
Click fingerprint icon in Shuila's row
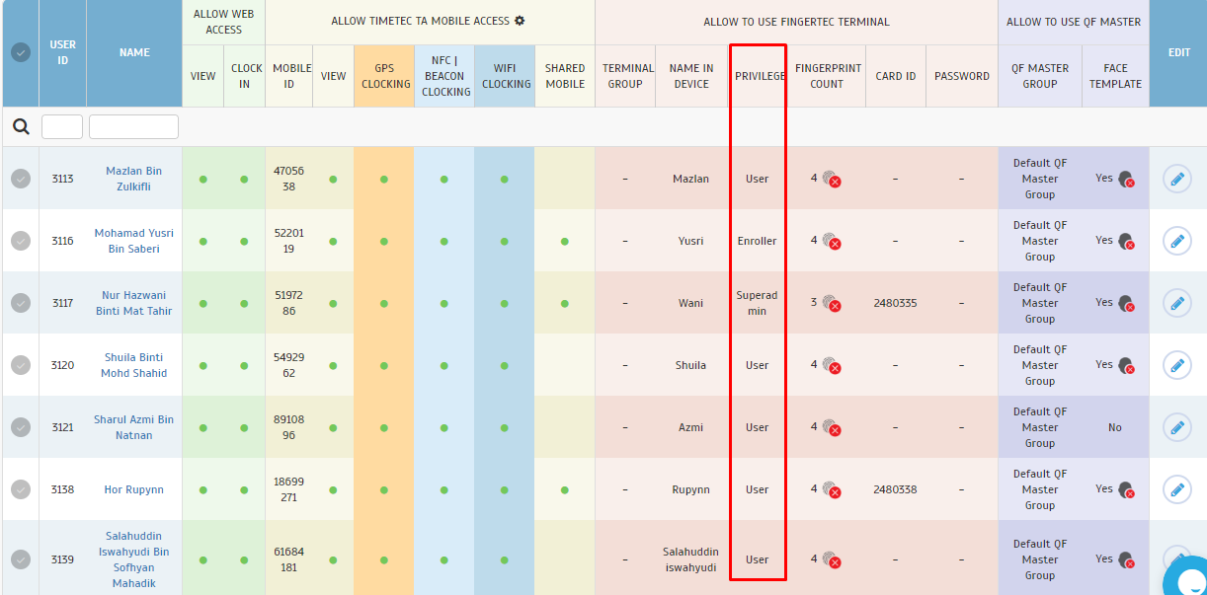coord(830,365)
